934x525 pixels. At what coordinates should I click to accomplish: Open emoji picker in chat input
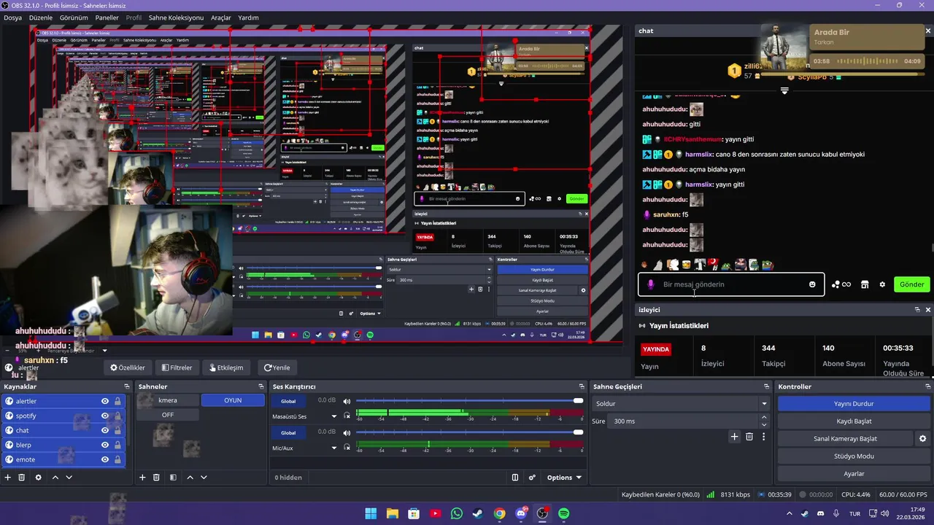tap(812, 284)
